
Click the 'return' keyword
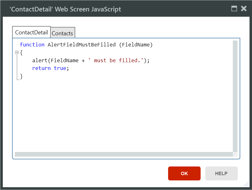point(41,68)
